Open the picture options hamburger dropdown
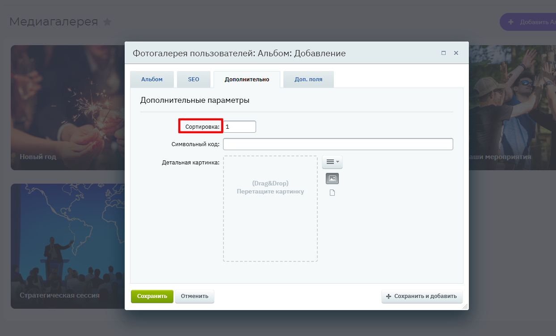The width and height of the screenshot is (556, 336). point(332,162)
